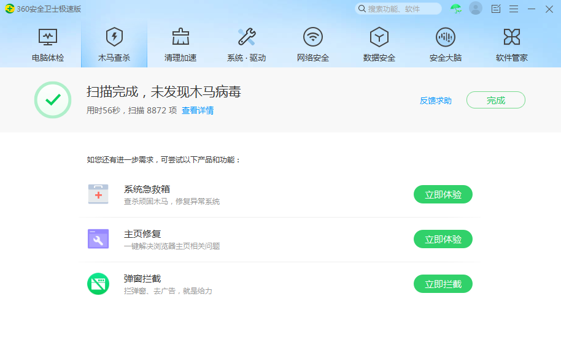This screenshot has height=353, width=561.
Task: Switch to 电脑体检 tab label
Action: tap(48, 58)
